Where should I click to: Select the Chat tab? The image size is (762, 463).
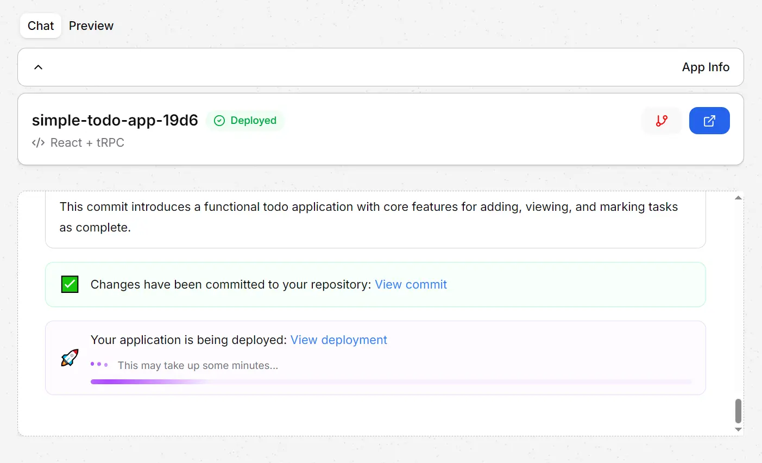[x=40, y=26]
